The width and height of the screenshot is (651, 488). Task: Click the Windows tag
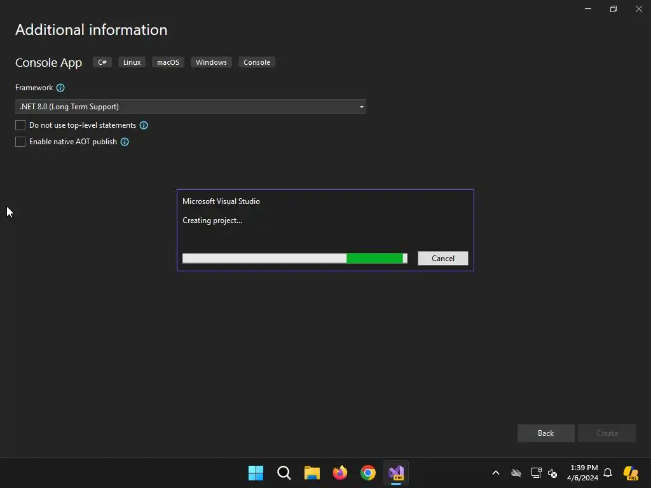tap(211, 62)
